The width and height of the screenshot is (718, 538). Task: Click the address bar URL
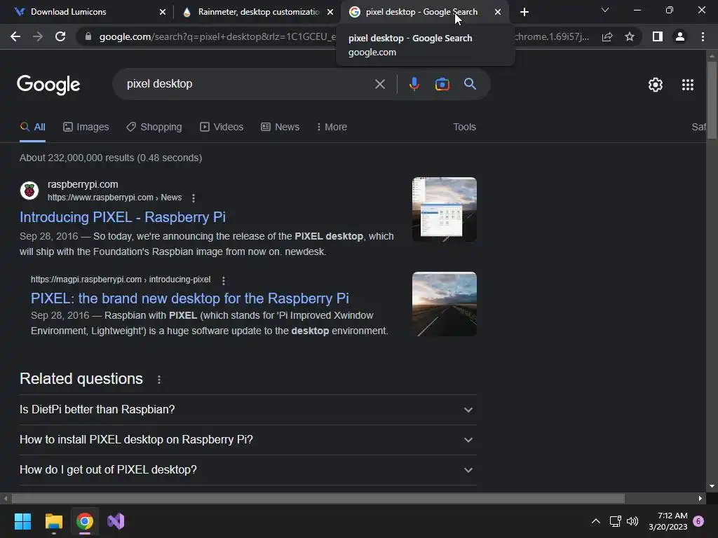click(x=218, y=36)
